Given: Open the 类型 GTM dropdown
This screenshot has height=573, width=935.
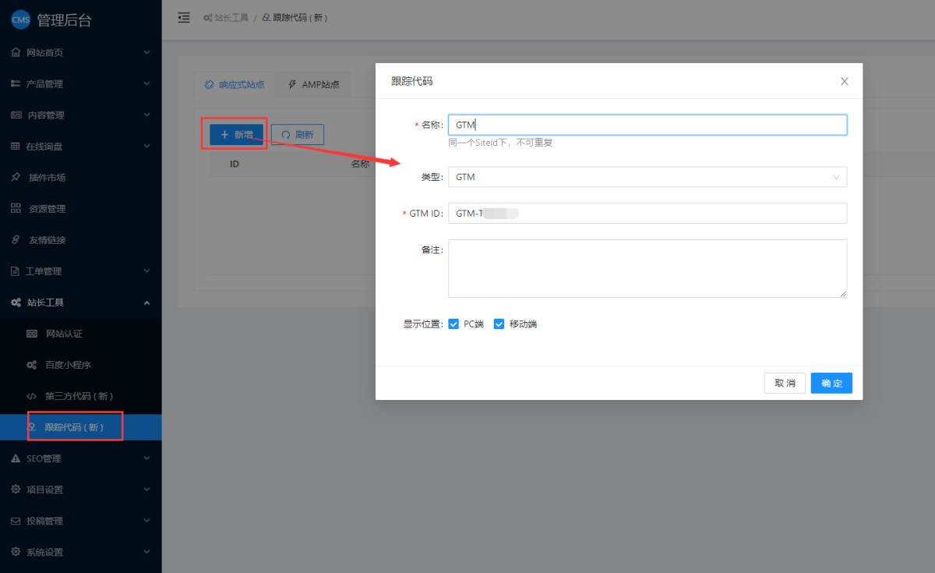Looking at the screenshot, I should (x=647, y=177).
